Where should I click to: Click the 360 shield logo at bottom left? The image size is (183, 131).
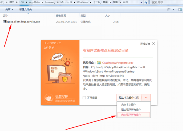(49, 98)
